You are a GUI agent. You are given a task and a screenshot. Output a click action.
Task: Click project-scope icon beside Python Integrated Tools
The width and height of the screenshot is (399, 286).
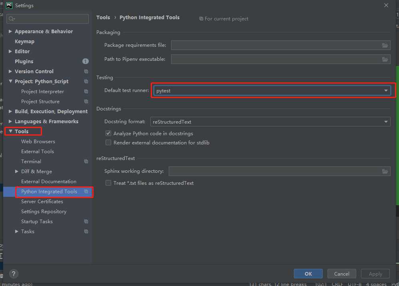point(86,192)
